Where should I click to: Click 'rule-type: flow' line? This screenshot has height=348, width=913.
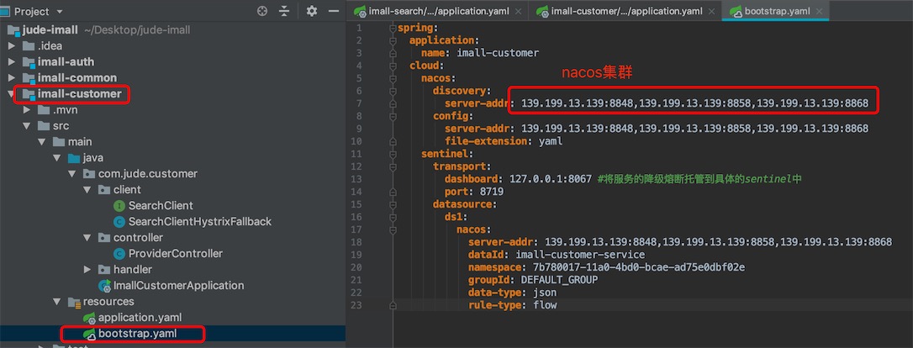point(512,305)
